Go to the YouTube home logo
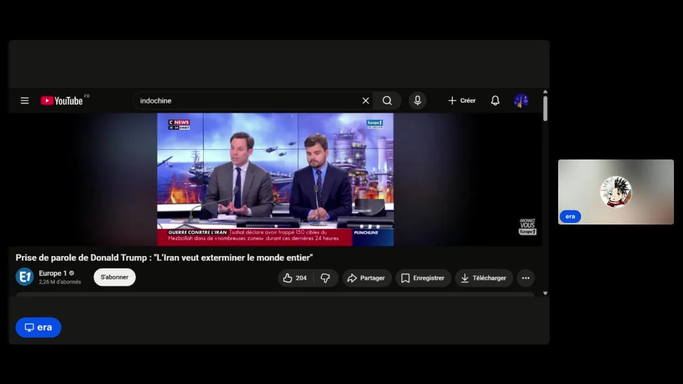Image resolution: width=683 pixels, height=384 pixels. 62,100
